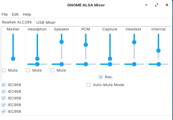Open the Edit menu
The width and height of the screenshot is (173, 120).
[15, 14]
